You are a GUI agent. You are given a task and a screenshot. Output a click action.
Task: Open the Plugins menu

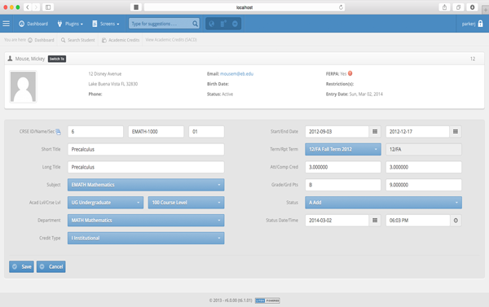pos(70,24)
